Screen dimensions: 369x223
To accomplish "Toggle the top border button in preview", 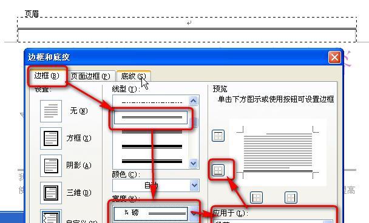I will pos(218,136).
